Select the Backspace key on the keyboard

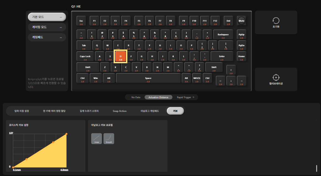click(x=223, y=34)
